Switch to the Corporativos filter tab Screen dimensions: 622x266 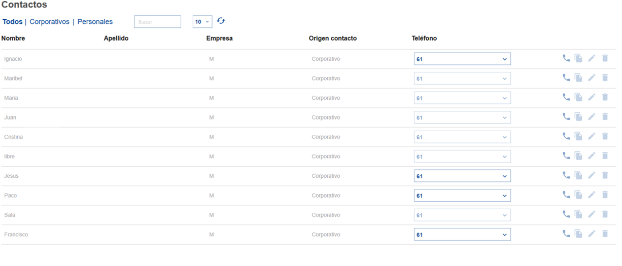coord(49,22)
